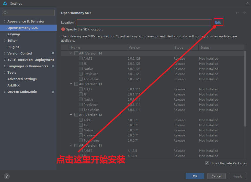The height and width of the screenshot is (182, 251).
Task: Select the ArkTS 5.0.1.111 row name
Action: click(x=88, y=89)
